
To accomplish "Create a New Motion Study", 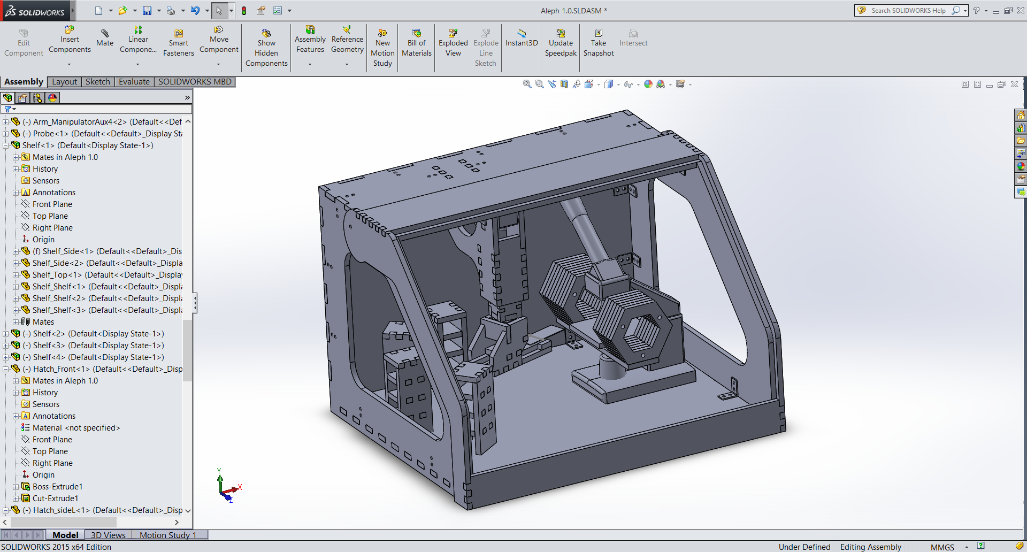I will [382, 48].
